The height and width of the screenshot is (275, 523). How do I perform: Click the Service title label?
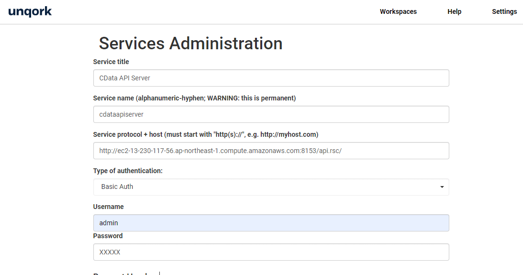[111, 62]
